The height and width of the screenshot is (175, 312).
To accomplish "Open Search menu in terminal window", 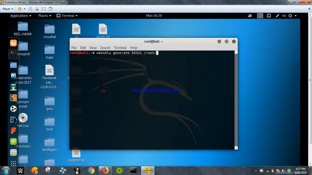I will (x=105, y=48).
